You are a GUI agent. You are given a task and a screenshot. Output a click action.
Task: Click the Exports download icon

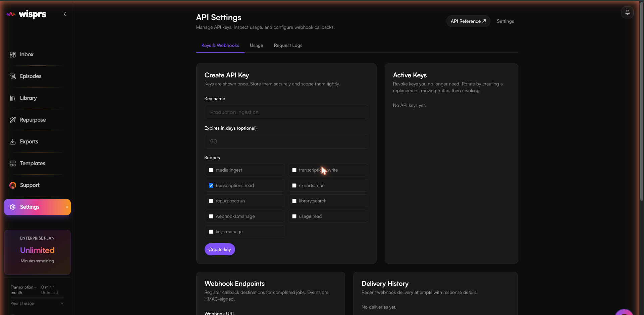[13, 142]
